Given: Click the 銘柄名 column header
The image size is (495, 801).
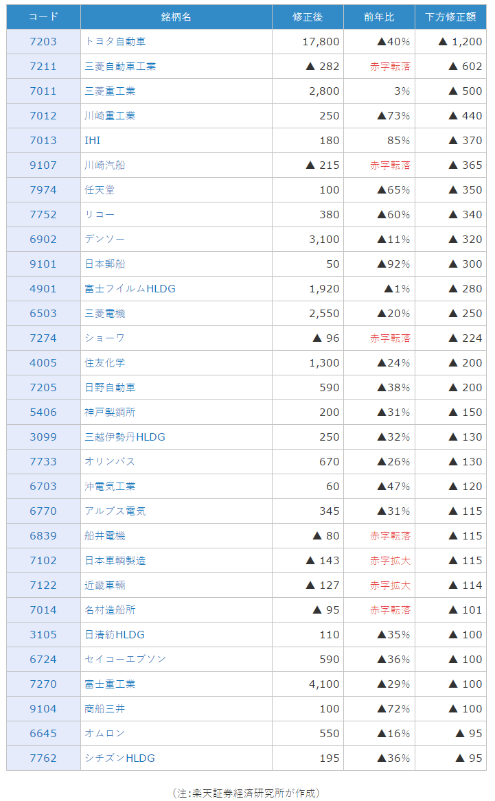Looking at the screenshot, I should pos(176,17).
